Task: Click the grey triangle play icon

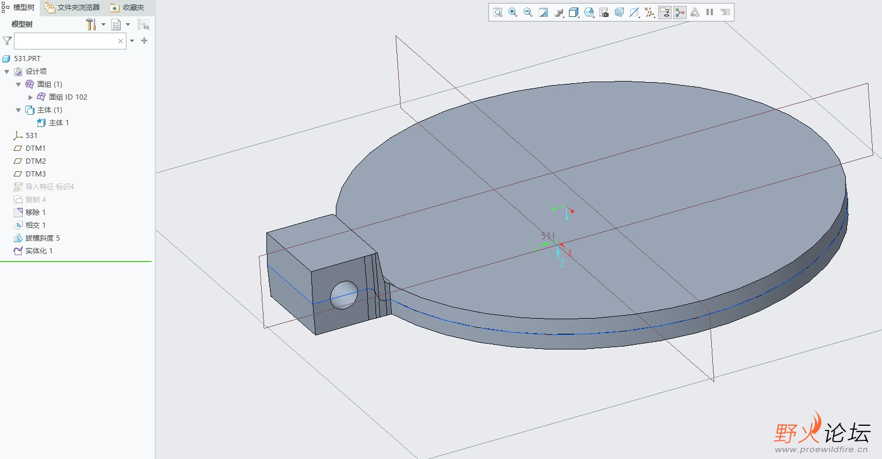Action: 695,12
